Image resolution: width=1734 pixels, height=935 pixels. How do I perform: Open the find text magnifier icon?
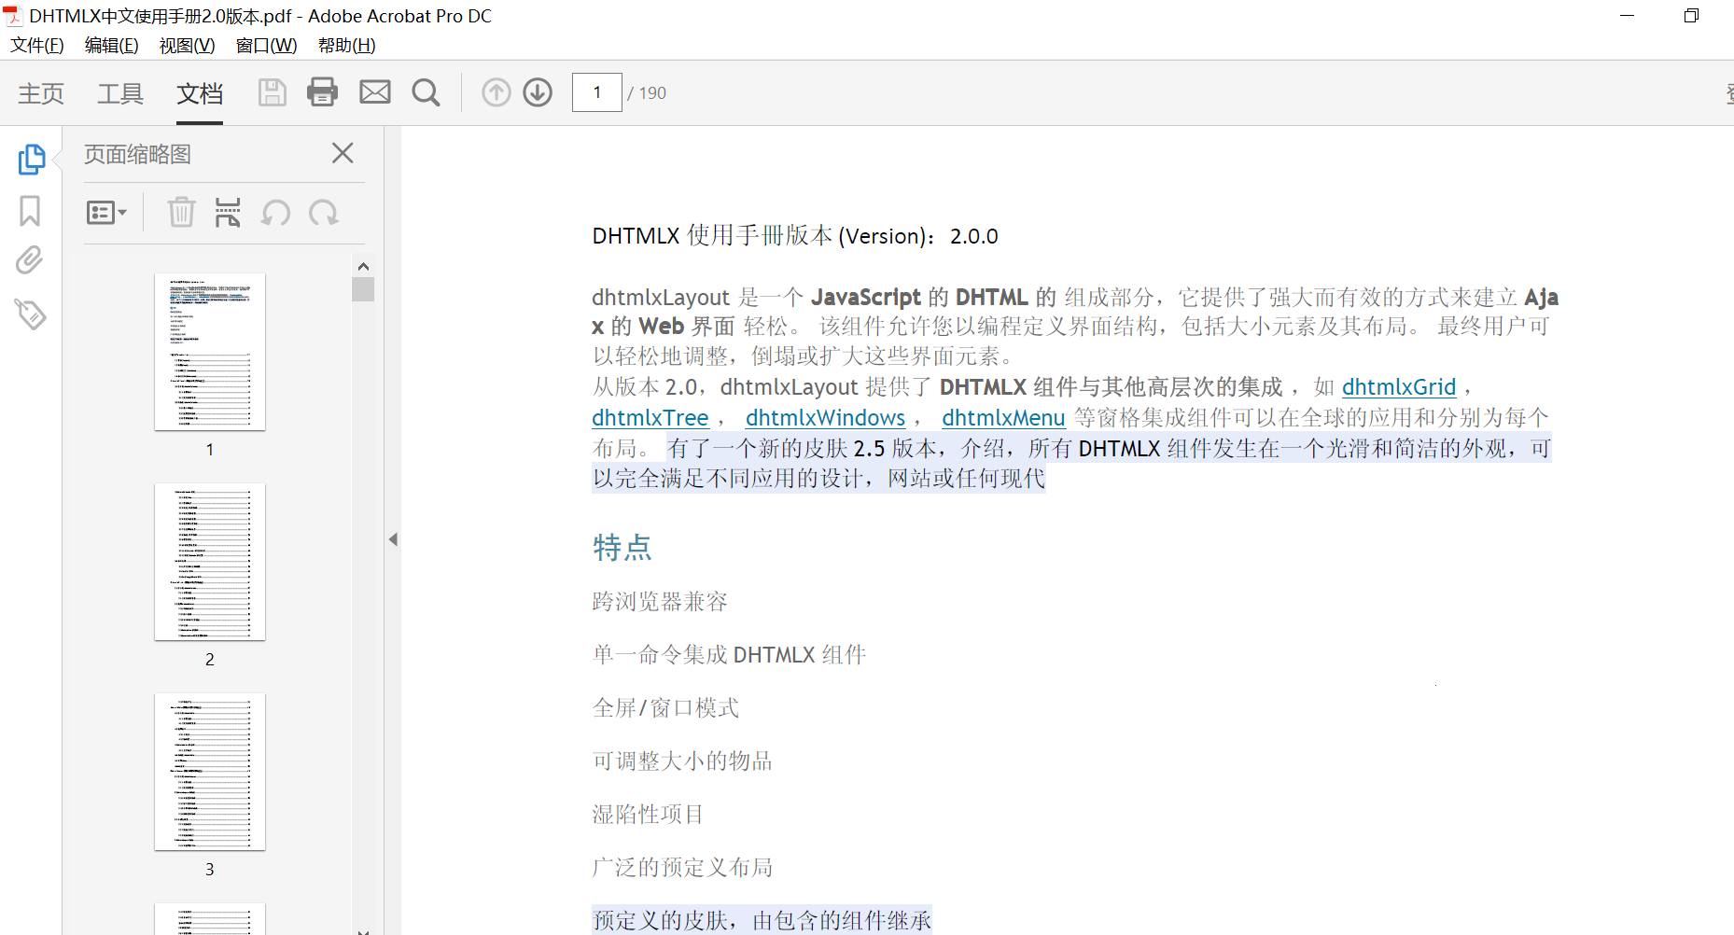427,92
